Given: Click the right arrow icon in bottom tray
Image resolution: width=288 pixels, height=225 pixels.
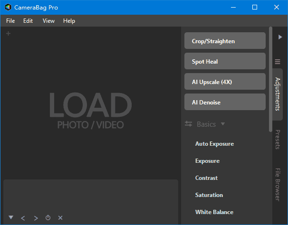Looking at the screenshot, I should 36,218.
